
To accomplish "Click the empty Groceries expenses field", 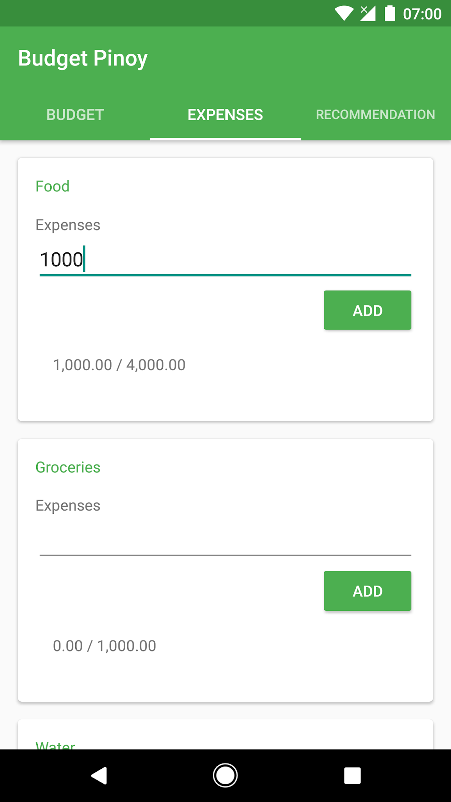I will coord(225,540).
